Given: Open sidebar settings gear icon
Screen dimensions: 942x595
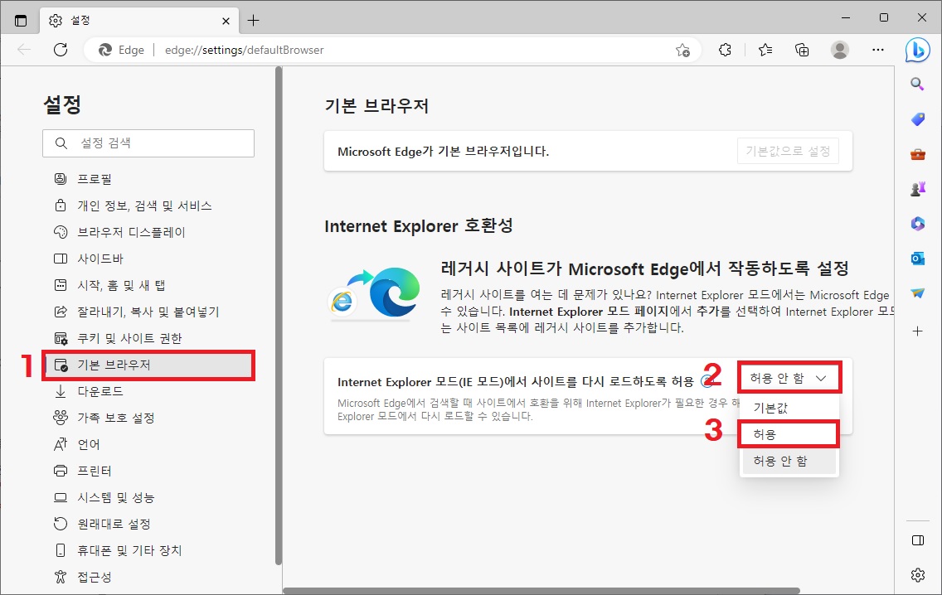Looking at the screenshot, I should [917, 575].
